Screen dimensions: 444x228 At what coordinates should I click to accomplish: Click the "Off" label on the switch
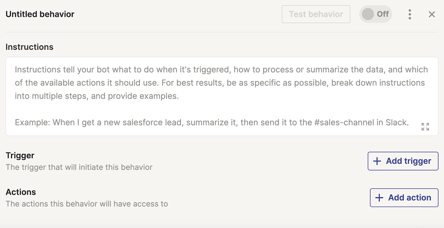tap(382, 14)
